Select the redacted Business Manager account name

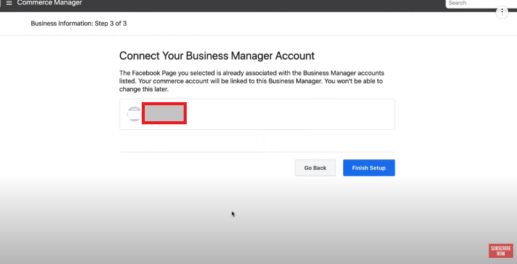164,114
